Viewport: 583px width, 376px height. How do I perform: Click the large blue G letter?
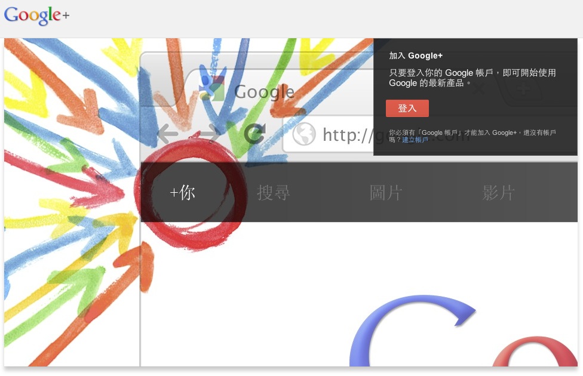pyautogui.click(x=412, y=331)
